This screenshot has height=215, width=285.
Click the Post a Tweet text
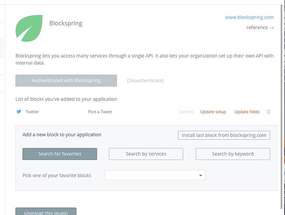pos(100,112)
